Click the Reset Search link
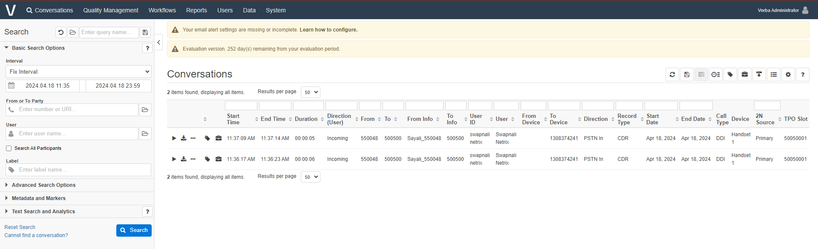 click(x=20, y=227)
